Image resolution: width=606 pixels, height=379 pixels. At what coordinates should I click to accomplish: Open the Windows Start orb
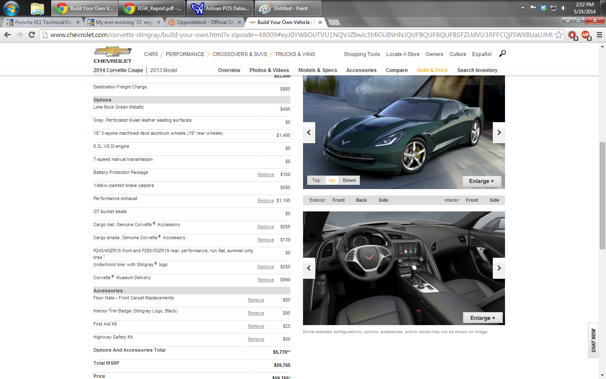[11, 8]
